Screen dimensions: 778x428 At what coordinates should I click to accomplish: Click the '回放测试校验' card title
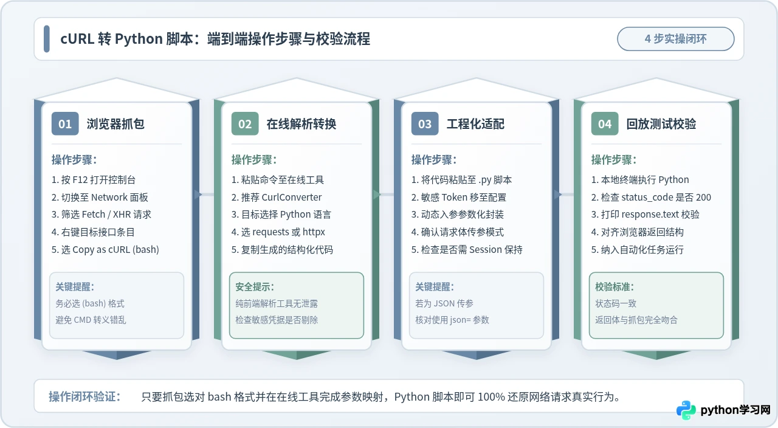tap(661, 124)
